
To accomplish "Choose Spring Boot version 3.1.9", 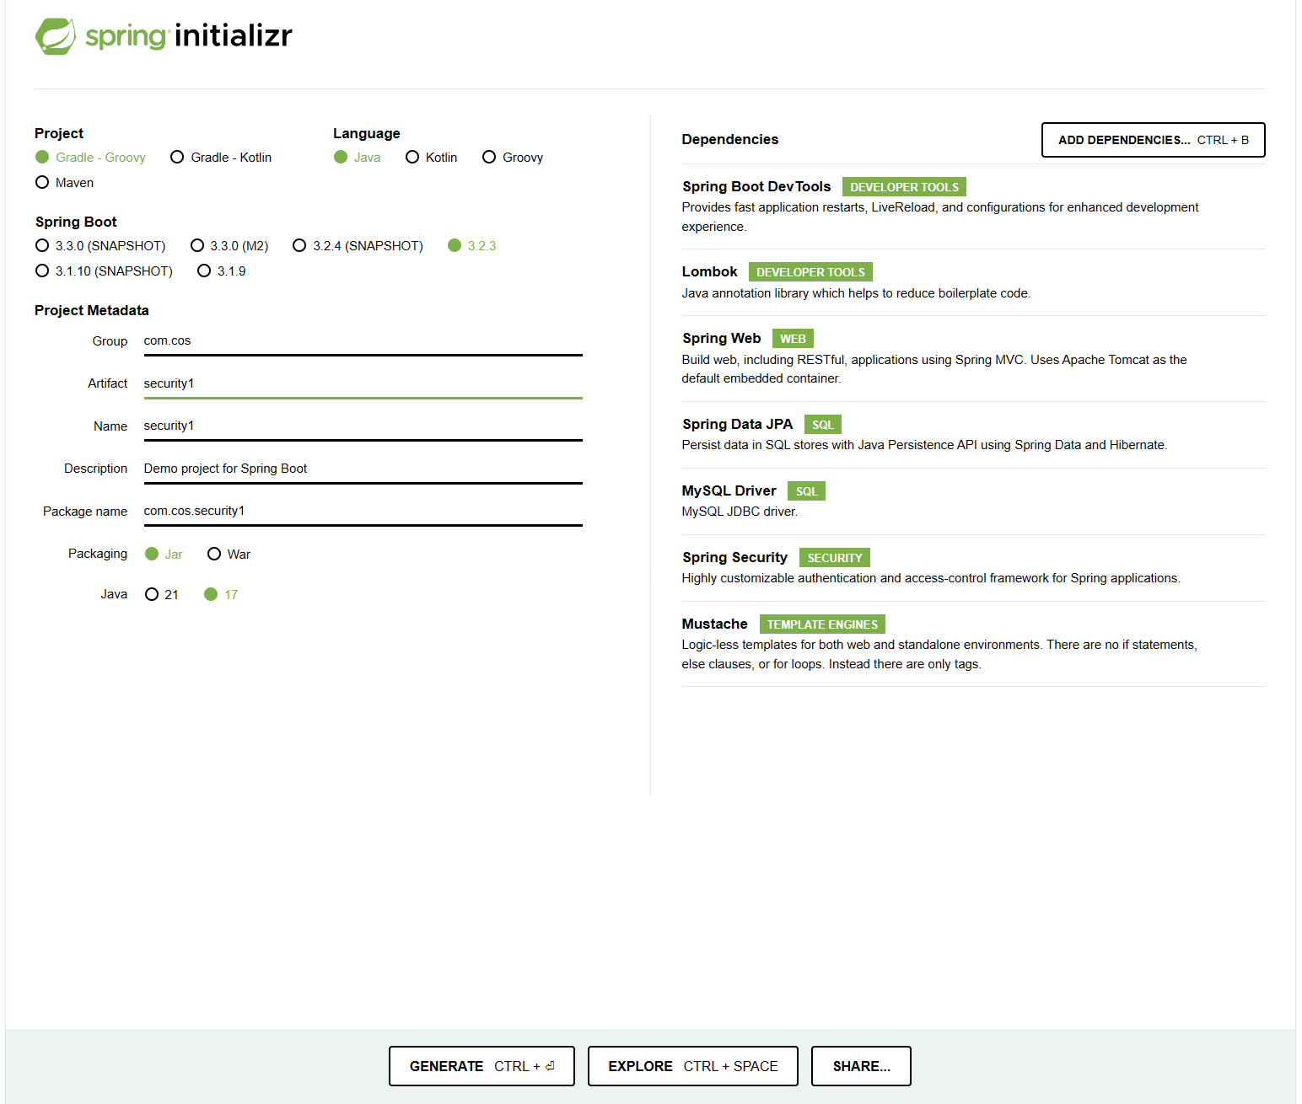I will click(221, 271).
